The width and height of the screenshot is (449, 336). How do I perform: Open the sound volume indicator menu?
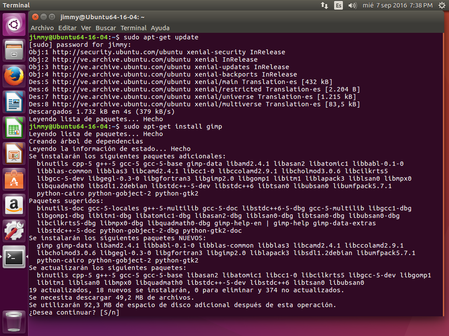[x=352, y=5]
